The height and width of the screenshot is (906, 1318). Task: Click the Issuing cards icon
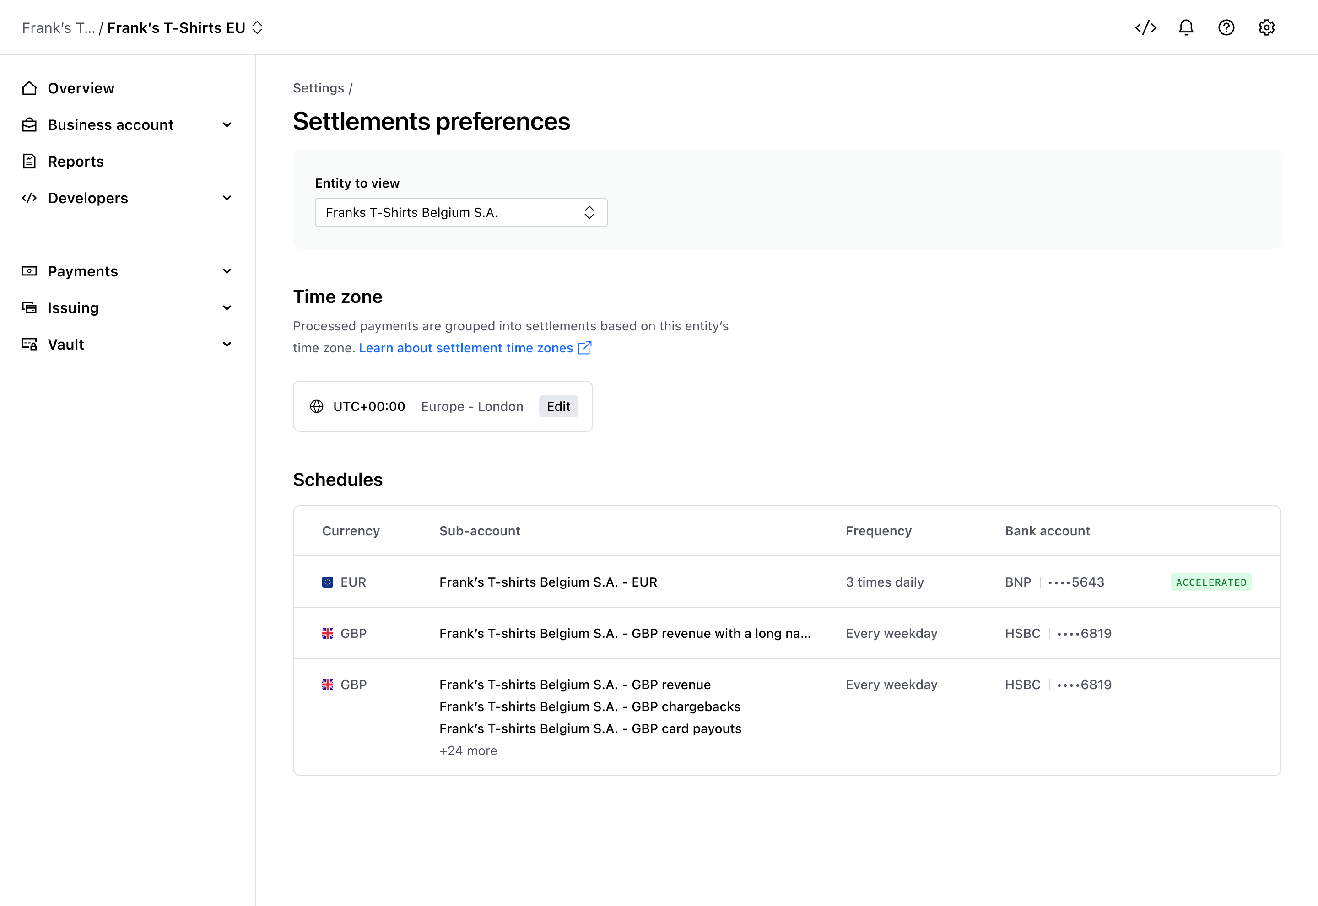click(x=29, y=307)
